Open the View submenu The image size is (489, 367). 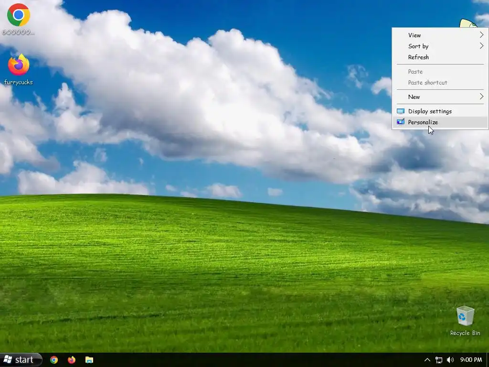tap(440, 35)
